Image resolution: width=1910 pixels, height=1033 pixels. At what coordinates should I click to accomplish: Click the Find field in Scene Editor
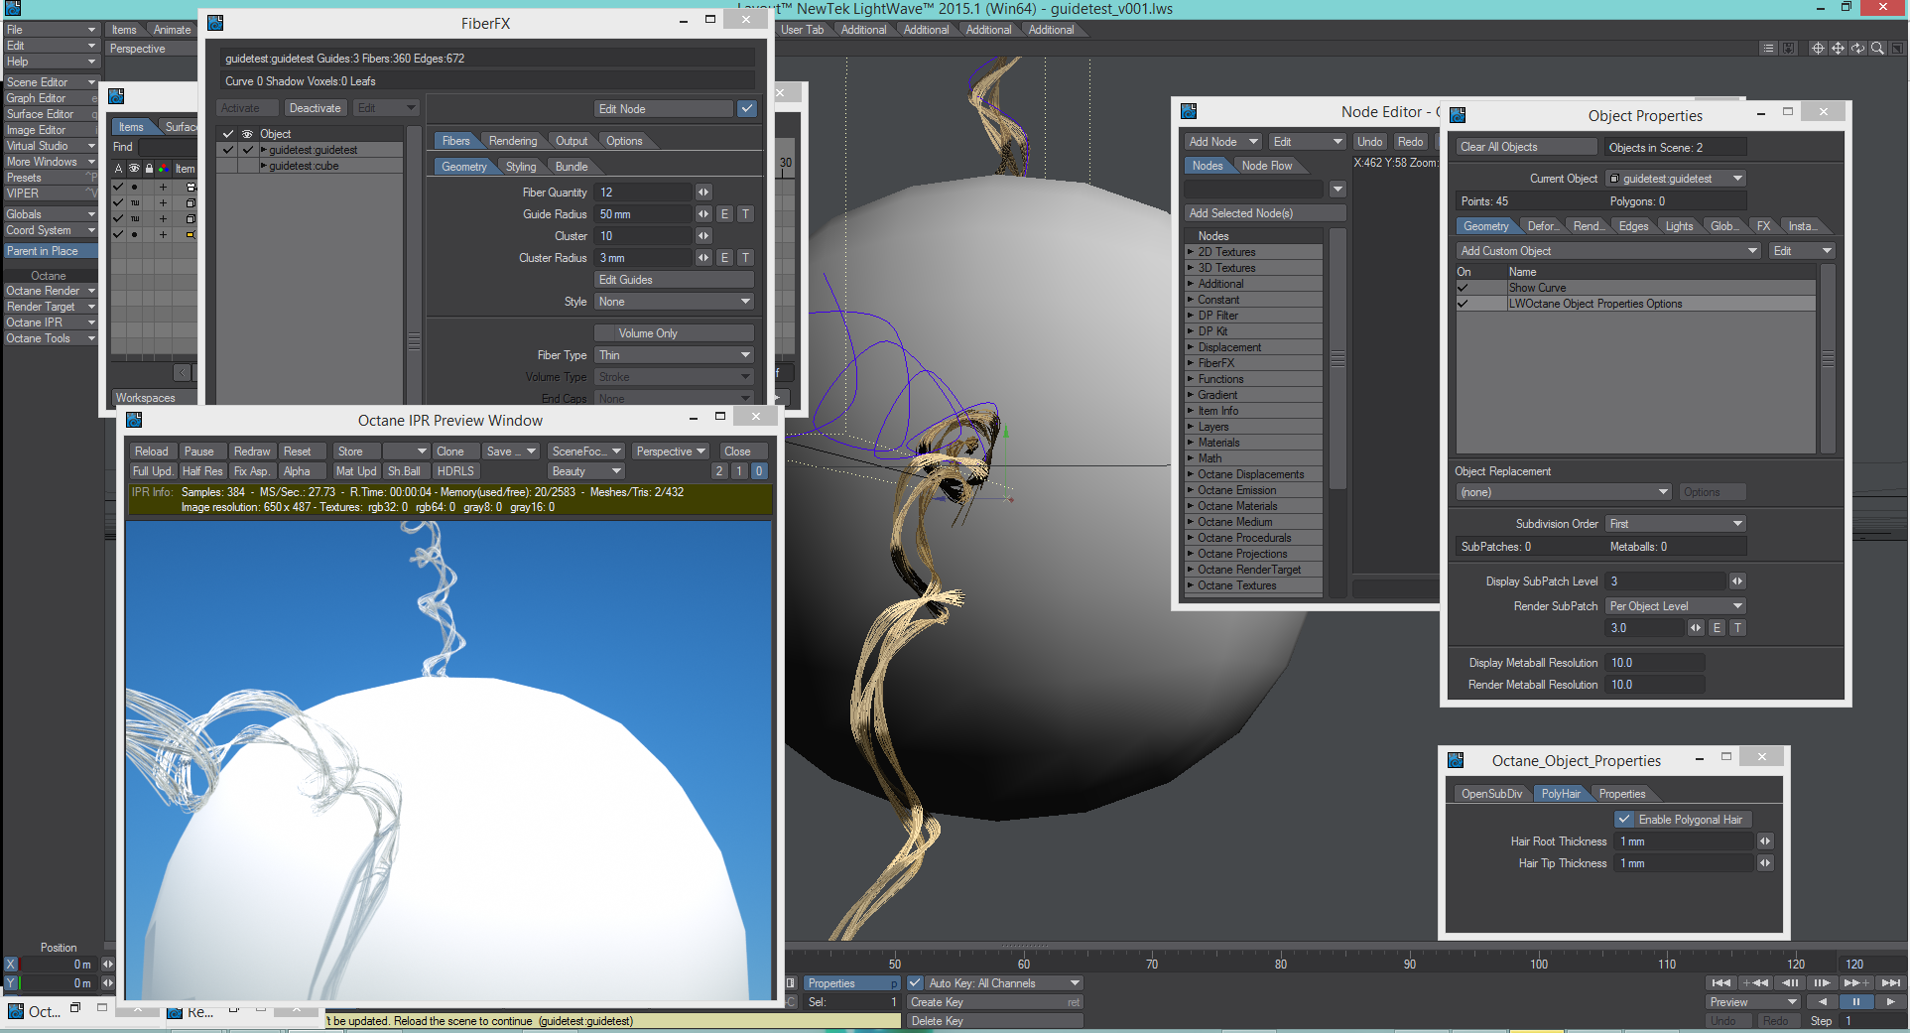tap(169, 147)
